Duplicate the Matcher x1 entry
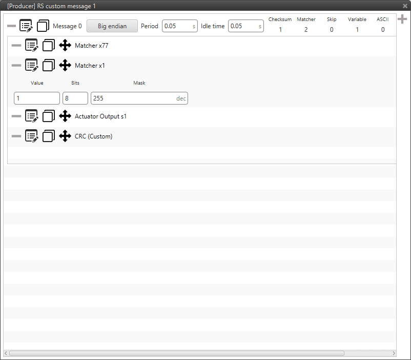 (x=49, y=65)
